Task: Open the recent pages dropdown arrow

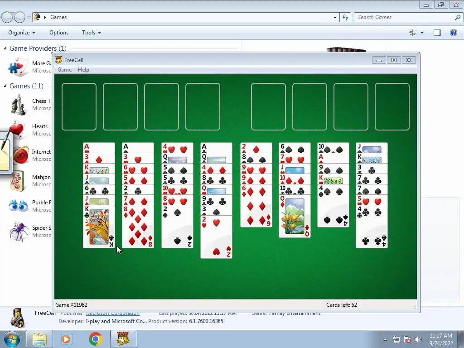Action: pyautogui.click(x=29, y=18)
